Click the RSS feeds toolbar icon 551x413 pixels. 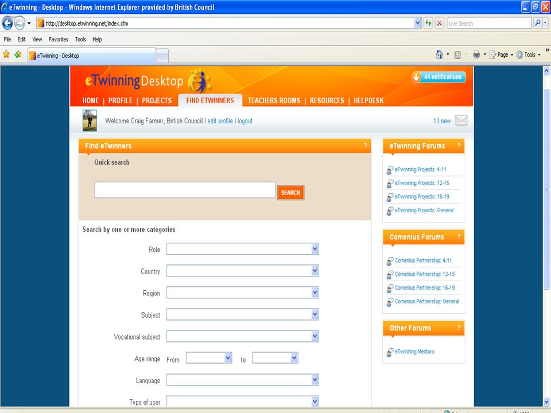click(x=457, y=55)
